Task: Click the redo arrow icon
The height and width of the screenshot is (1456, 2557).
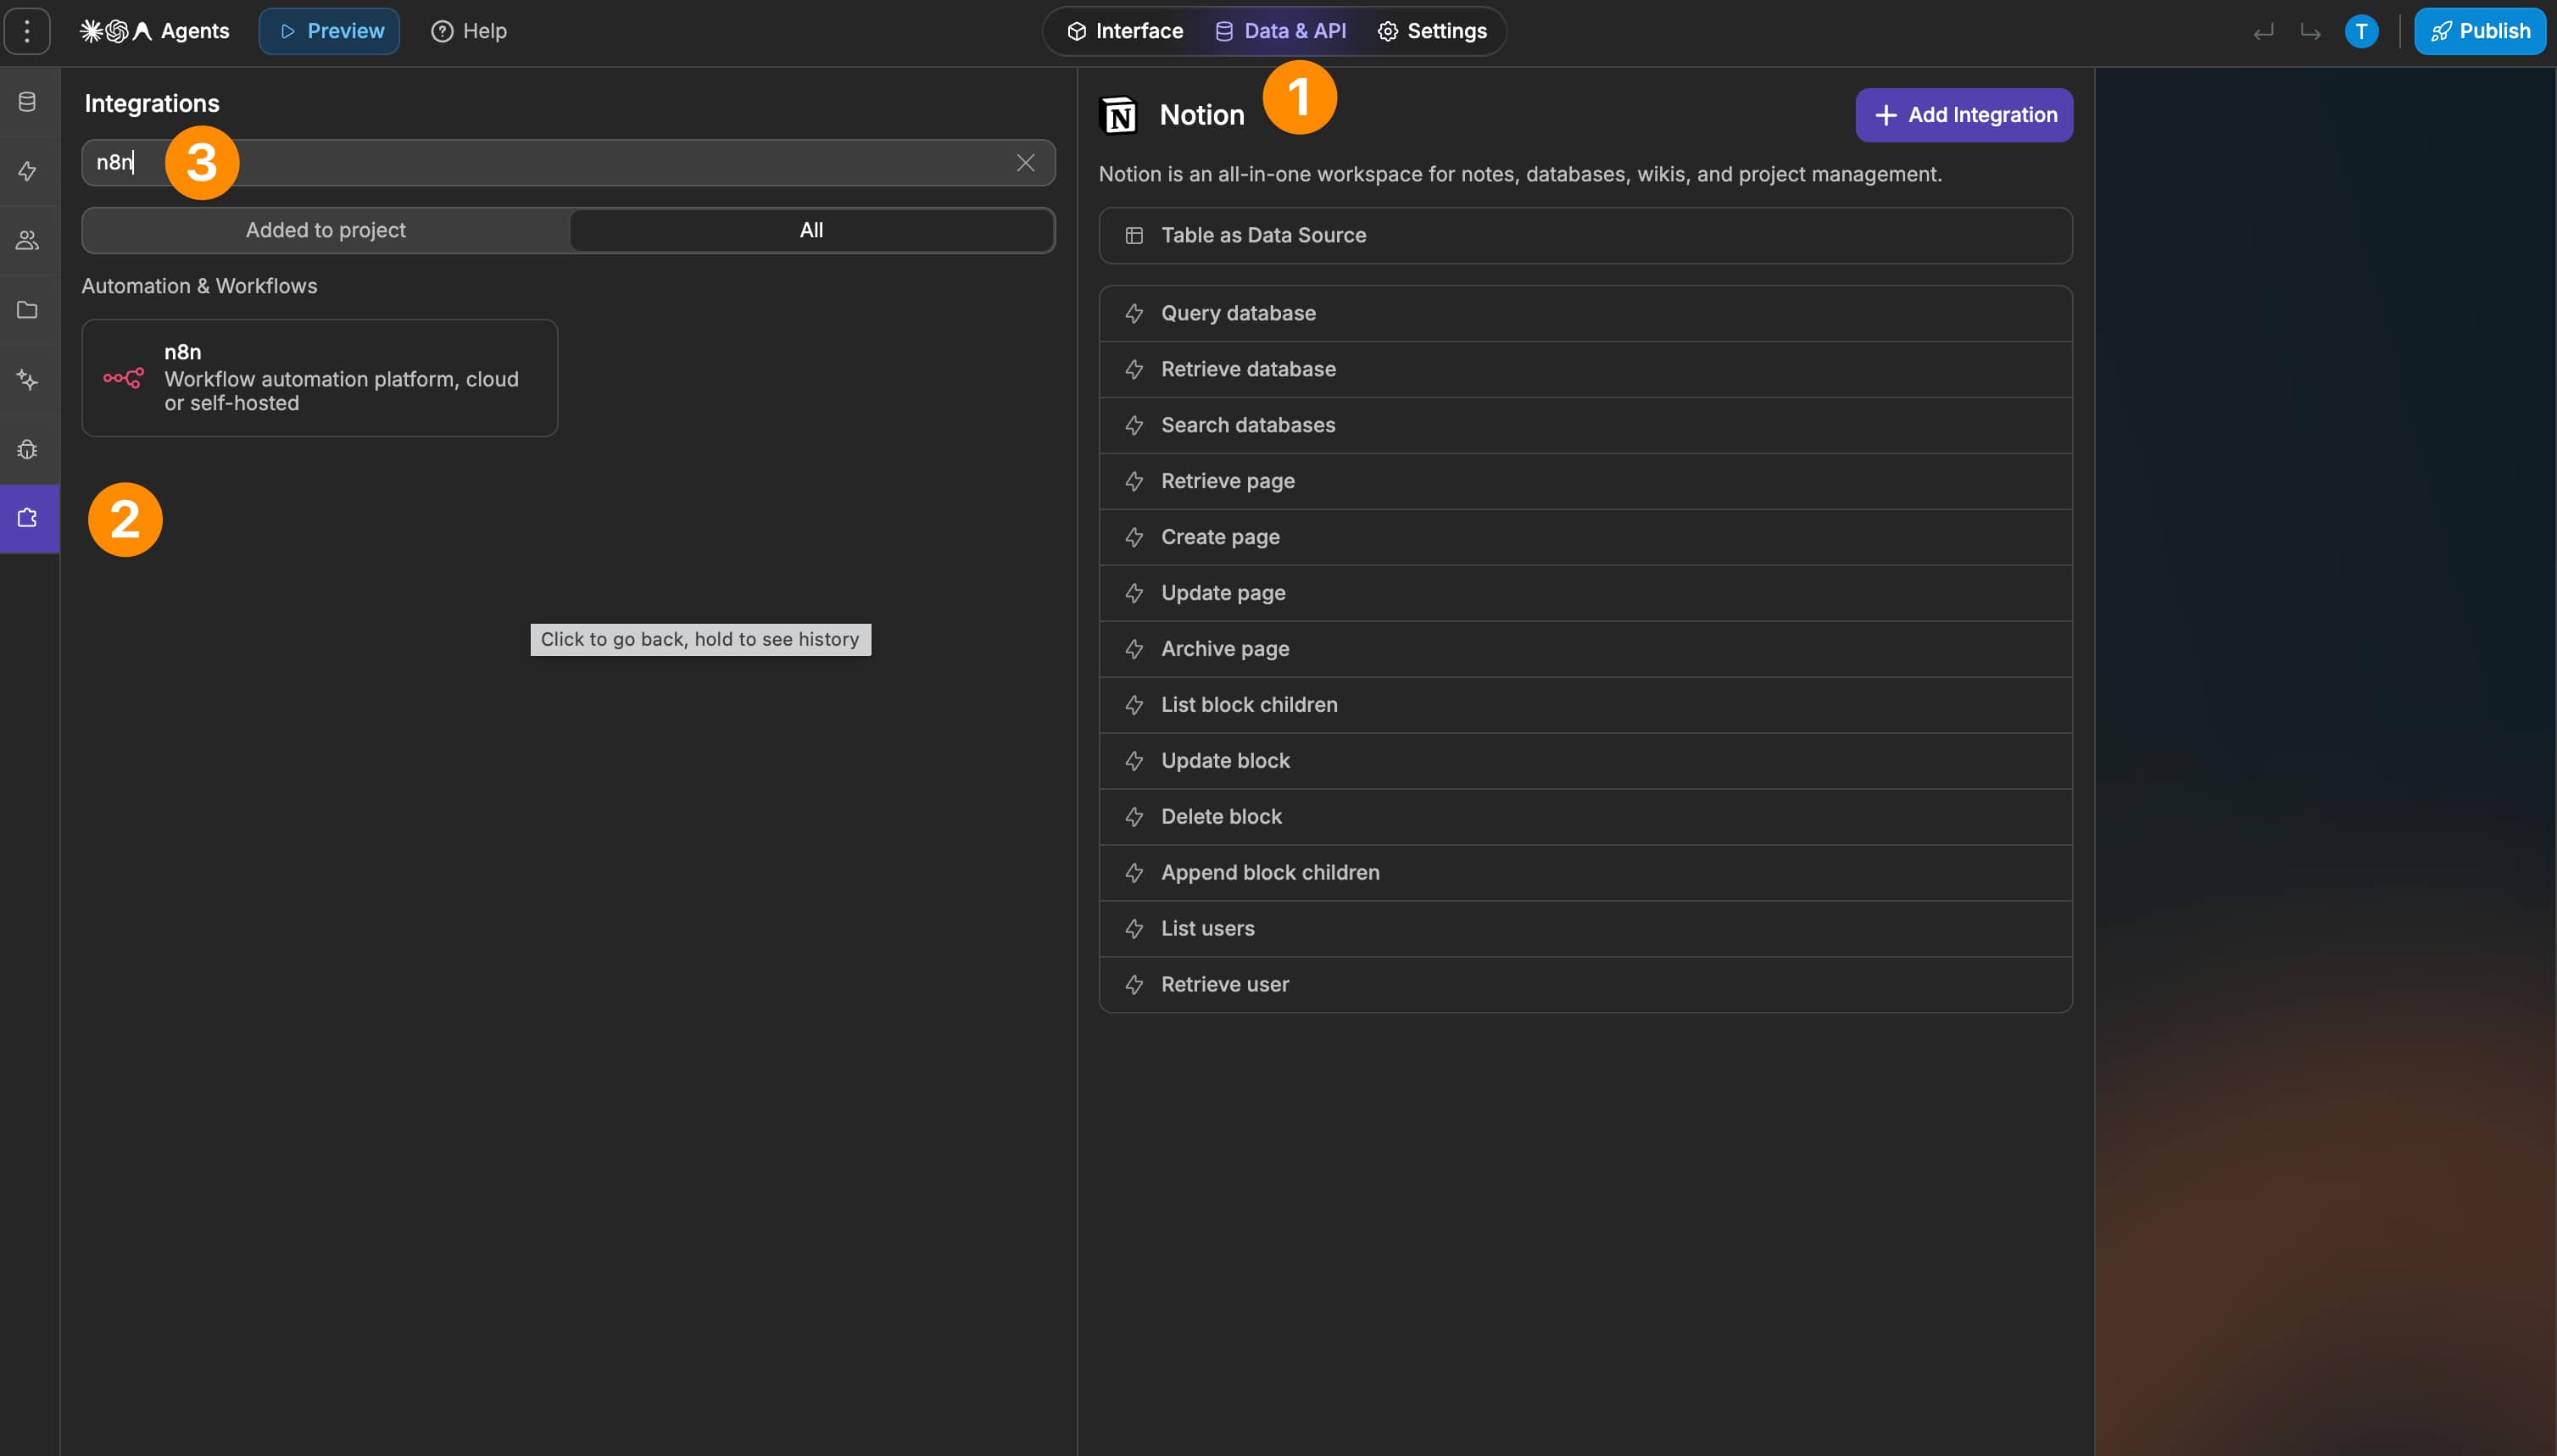Action: 2310,32
